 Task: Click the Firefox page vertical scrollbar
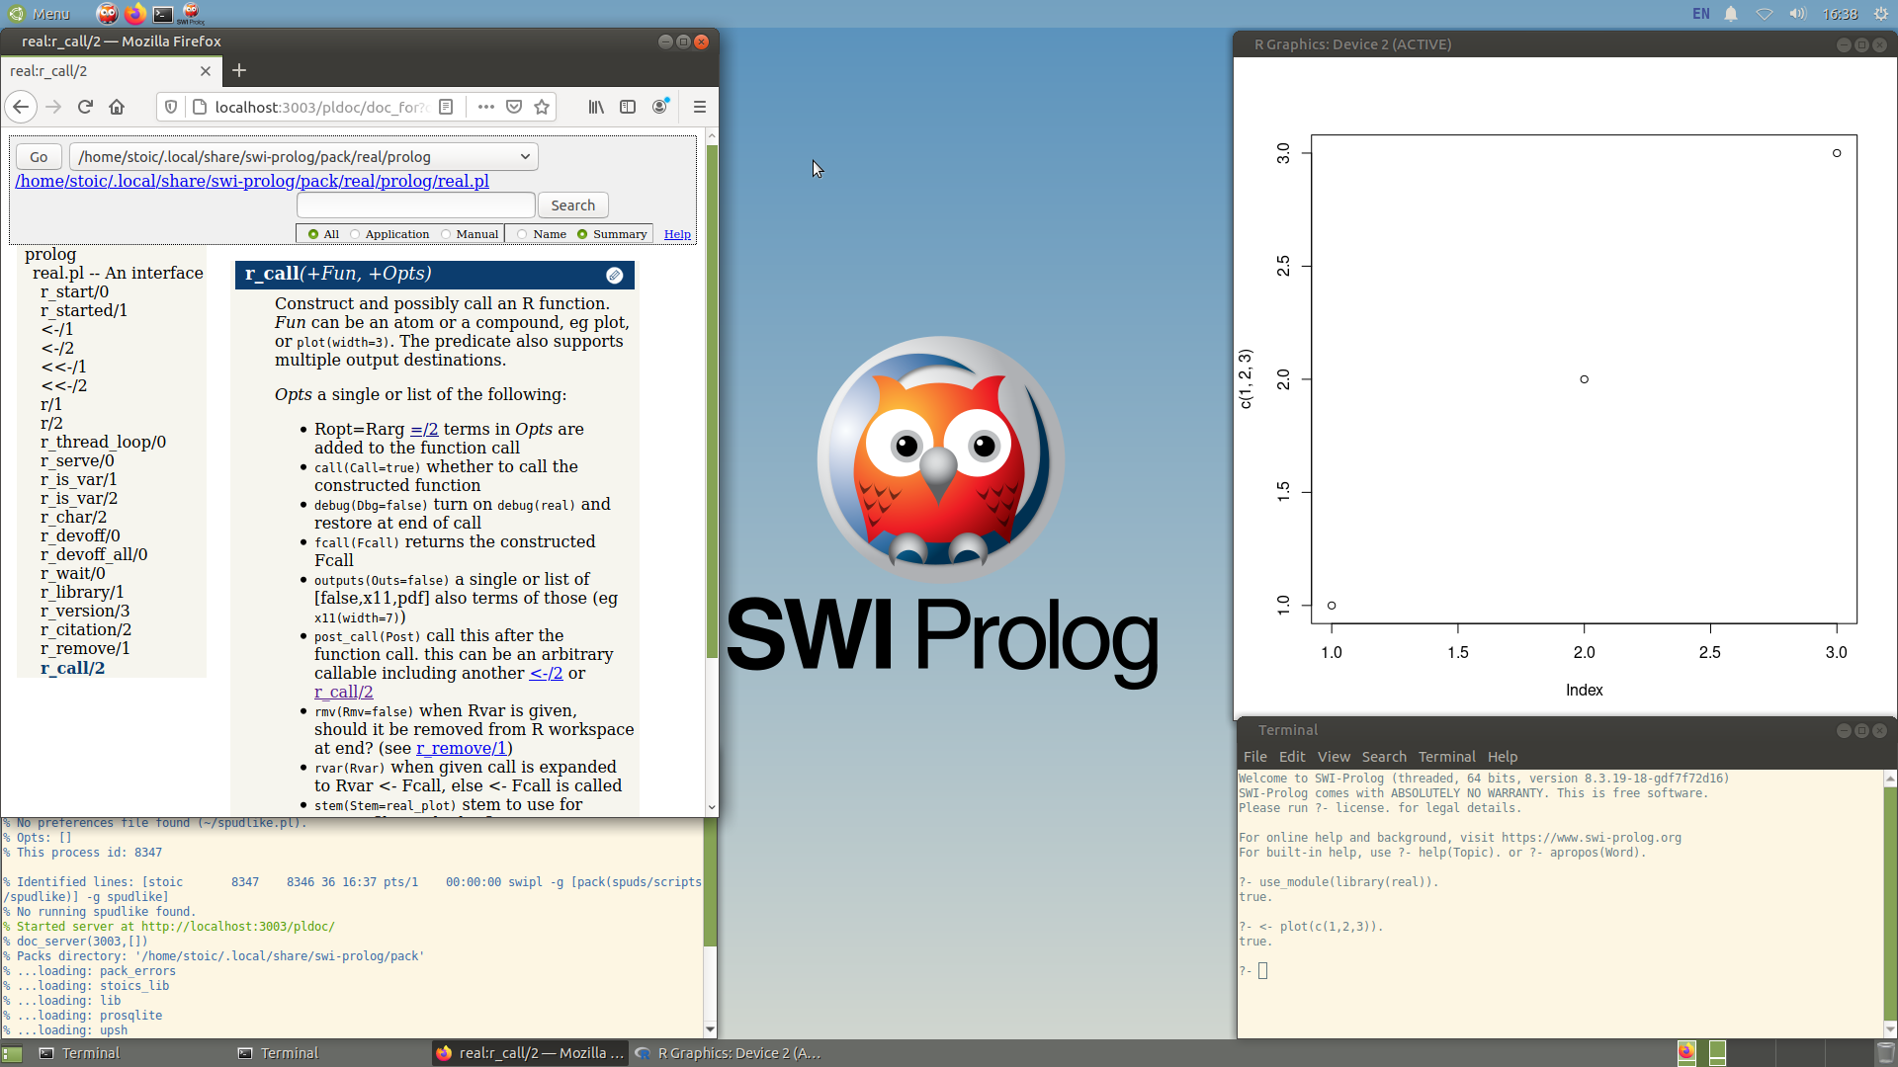click(712, 401)
